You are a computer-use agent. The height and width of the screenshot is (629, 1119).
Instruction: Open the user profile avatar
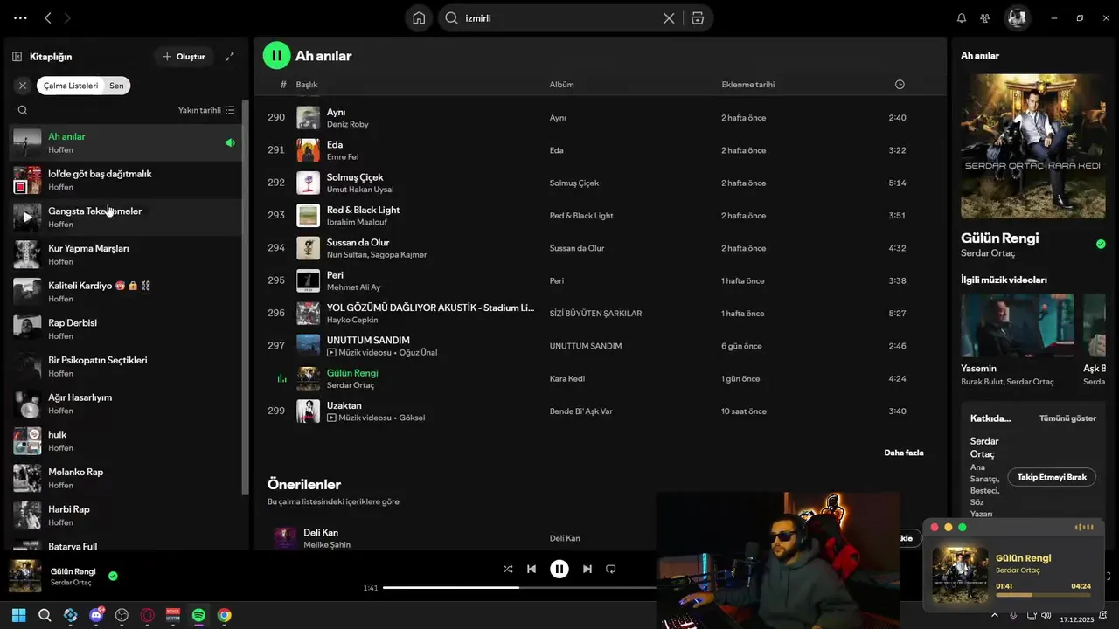[x=1017, y=17]
